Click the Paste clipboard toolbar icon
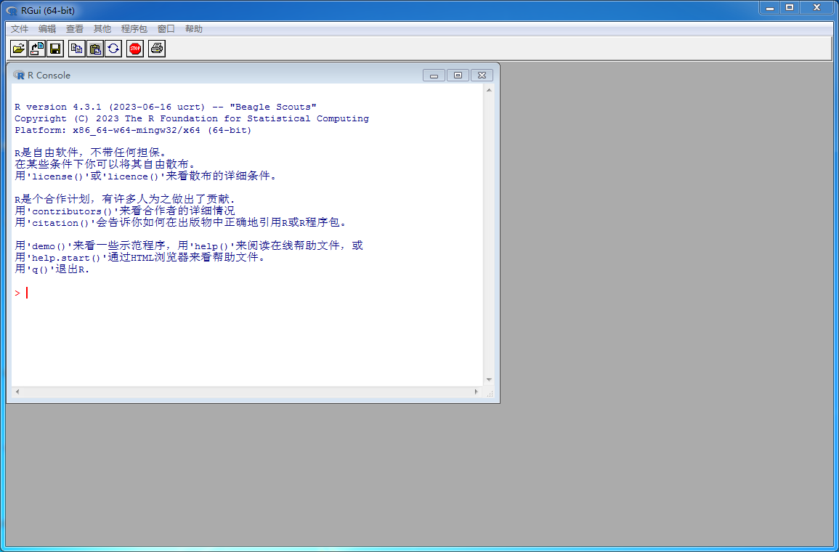 pos(95,49)
